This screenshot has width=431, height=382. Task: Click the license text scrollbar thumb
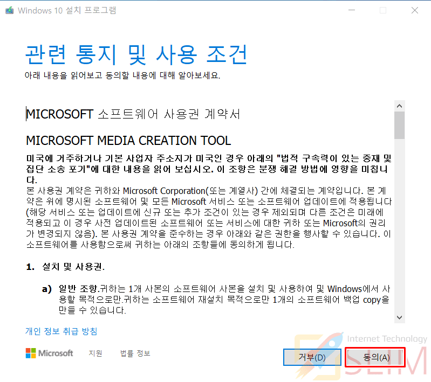(399, 125)
